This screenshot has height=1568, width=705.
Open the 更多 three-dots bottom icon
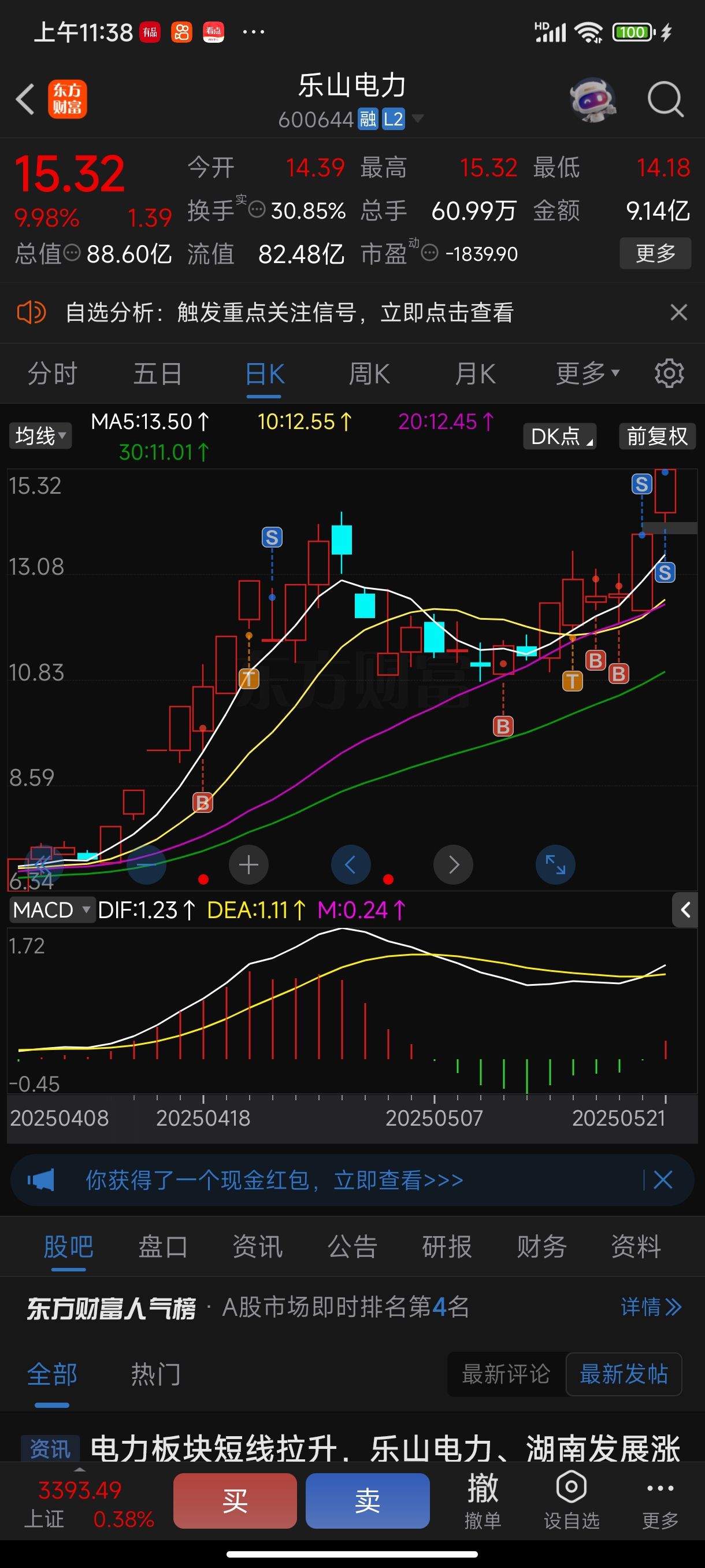(x=660, y=1500)
